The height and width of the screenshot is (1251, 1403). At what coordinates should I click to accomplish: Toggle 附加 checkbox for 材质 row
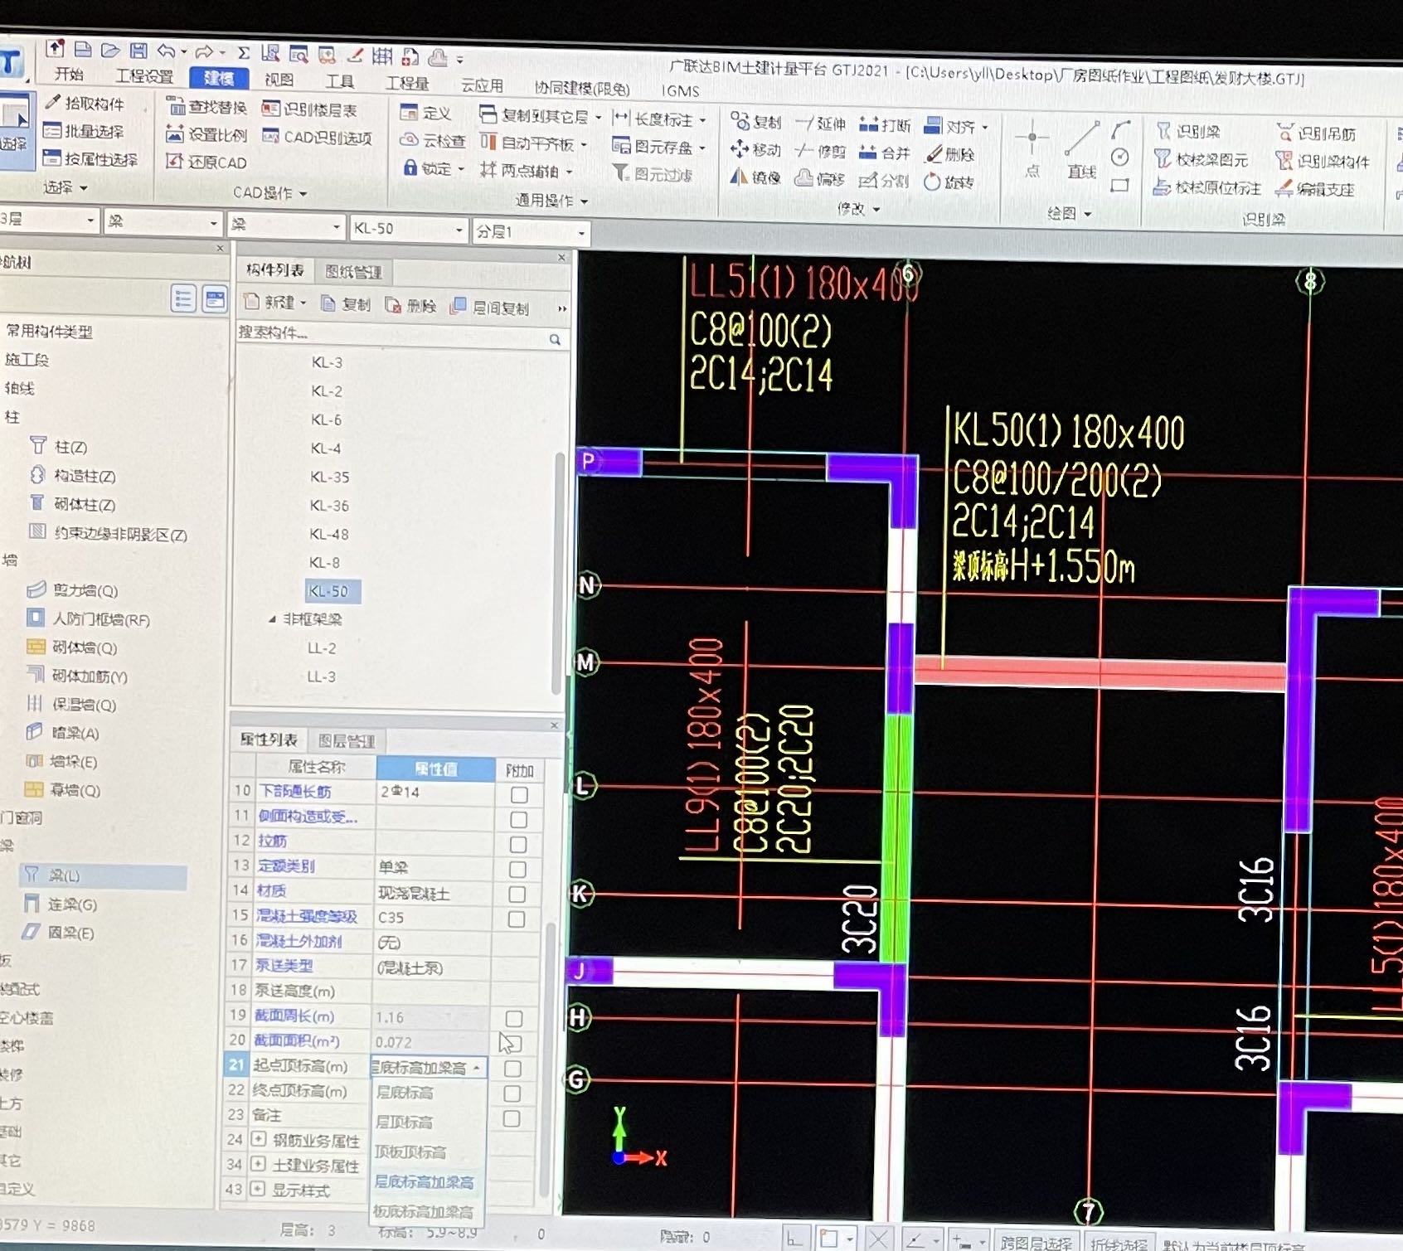point(517,895)
